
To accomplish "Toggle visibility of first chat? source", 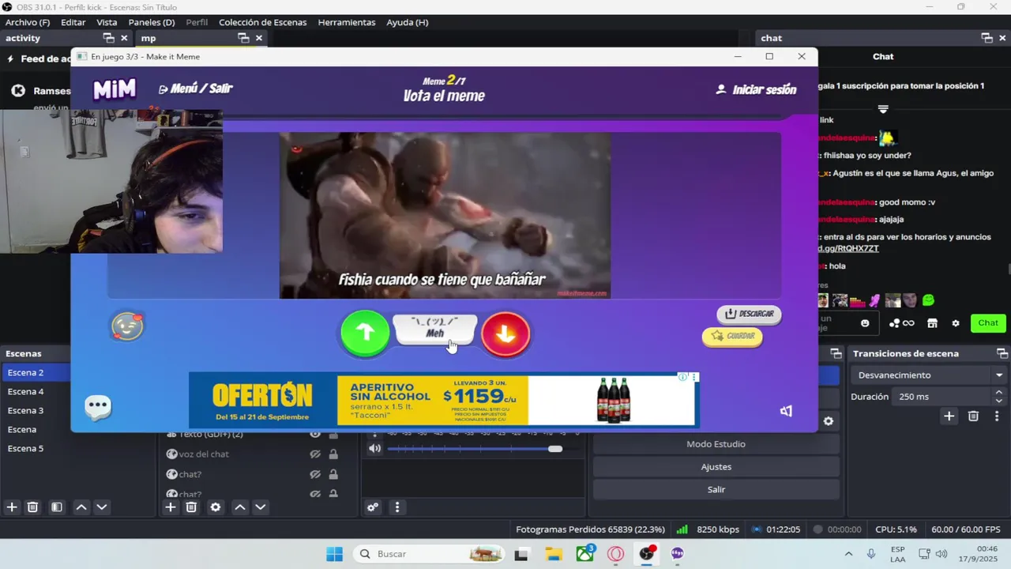I will coord(315,474).
